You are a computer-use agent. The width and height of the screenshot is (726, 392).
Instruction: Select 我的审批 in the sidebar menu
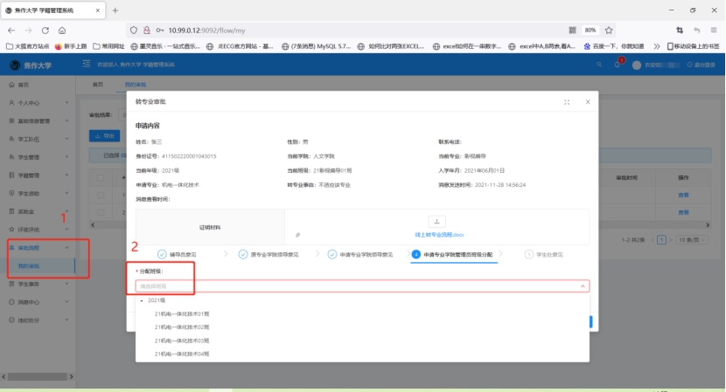click(29, 265)
